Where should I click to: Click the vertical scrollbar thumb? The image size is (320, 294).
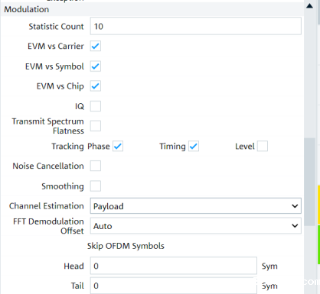(310, 182)
